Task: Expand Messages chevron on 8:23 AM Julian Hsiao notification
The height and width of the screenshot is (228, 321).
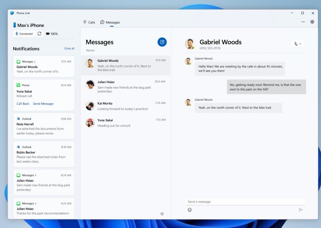Action: coord(35,204)
